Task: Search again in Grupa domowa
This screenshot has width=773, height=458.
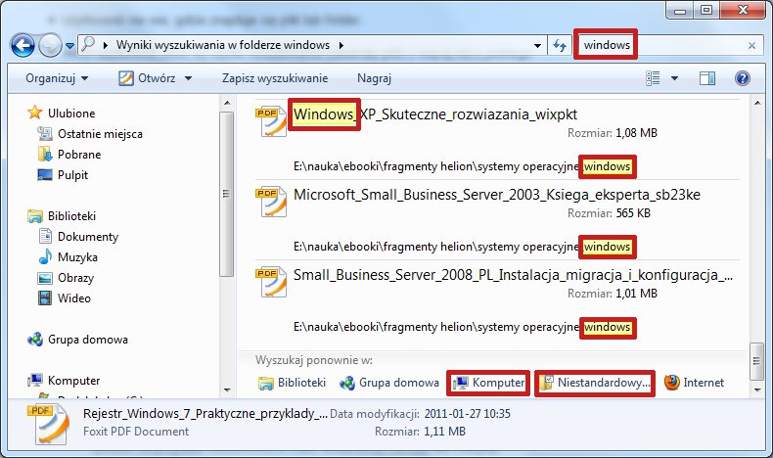Action: [x=389, y=383]
